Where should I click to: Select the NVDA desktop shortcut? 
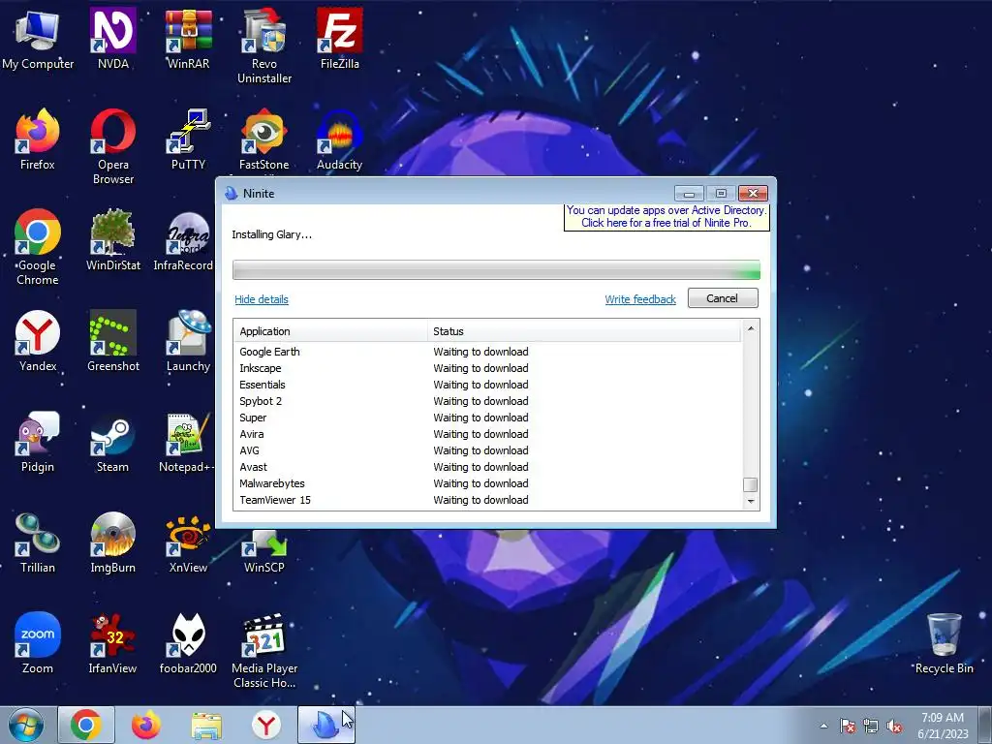click(112, 39)
